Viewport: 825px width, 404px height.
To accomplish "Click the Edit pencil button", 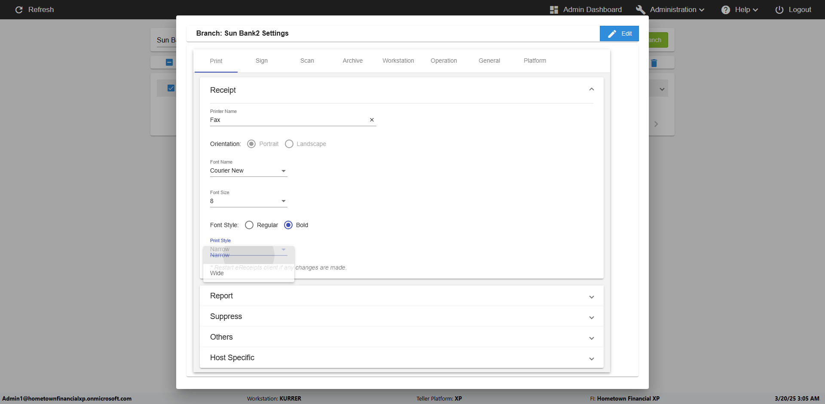I will tap(619, 33).
